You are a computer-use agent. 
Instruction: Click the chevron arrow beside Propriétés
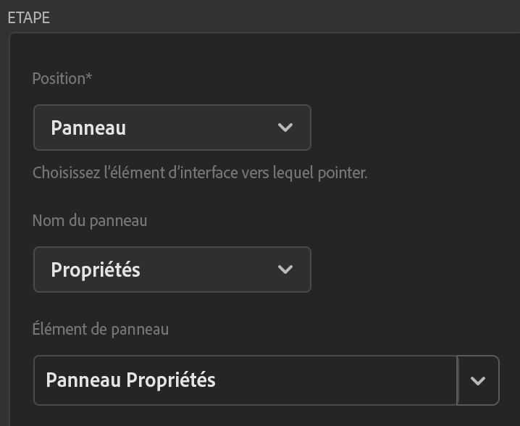point(285,270)
